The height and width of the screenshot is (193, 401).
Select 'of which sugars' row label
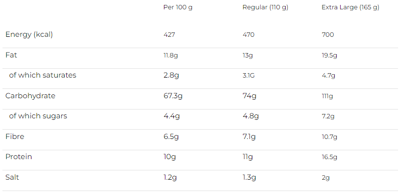(38, 116)
